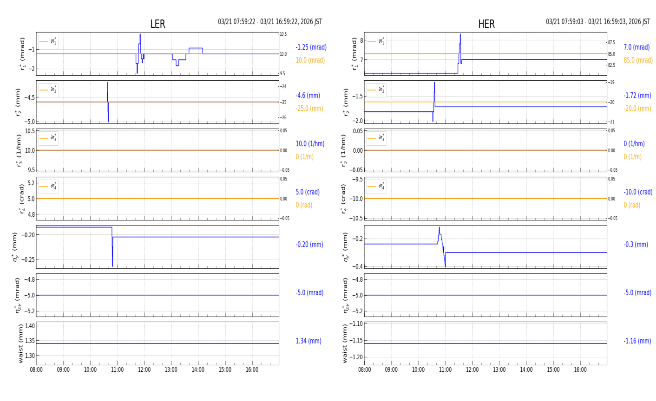Click the HER r4* (crad) axis label
Viewport: 656px width, 401px height.
[343, 199]
